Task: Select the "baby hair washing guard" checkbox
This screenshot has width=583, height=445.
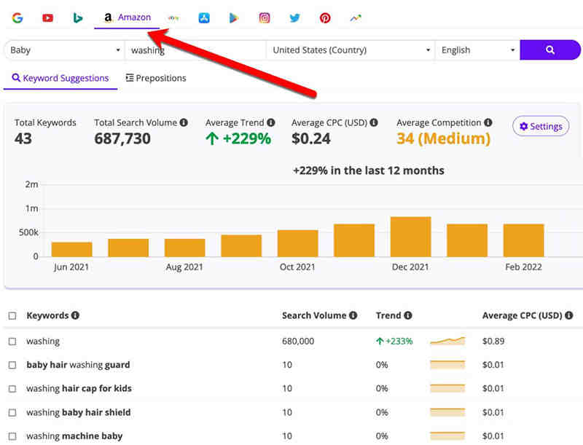Action: (12, 365)
